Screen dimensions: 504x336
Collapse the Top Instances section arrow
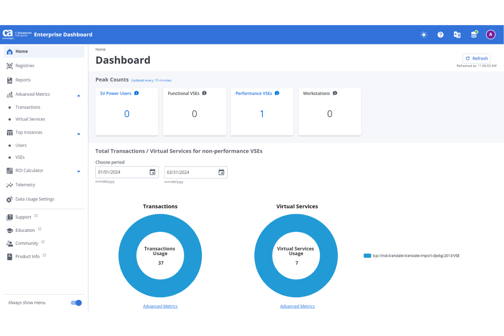point(79,134)
